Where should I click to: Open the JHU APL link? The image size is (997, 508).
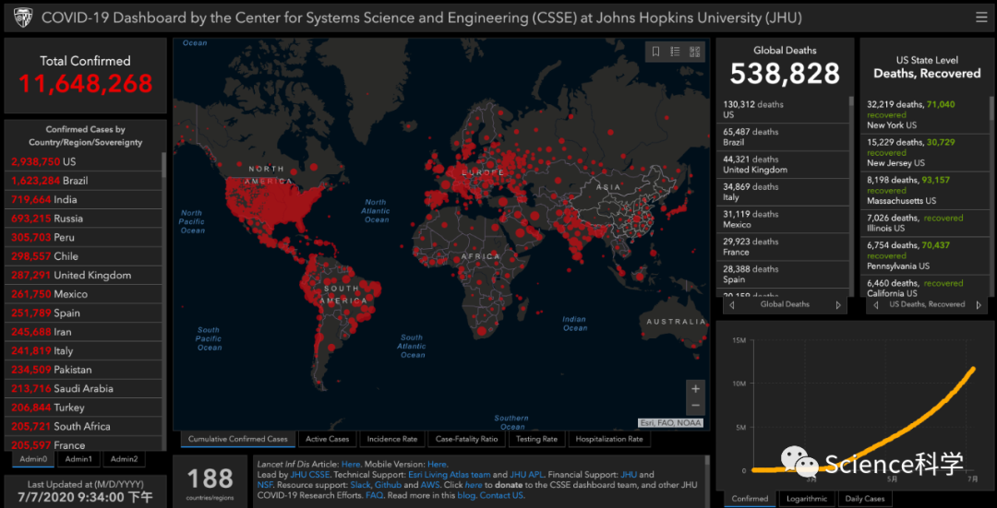[x=525, y=474]
